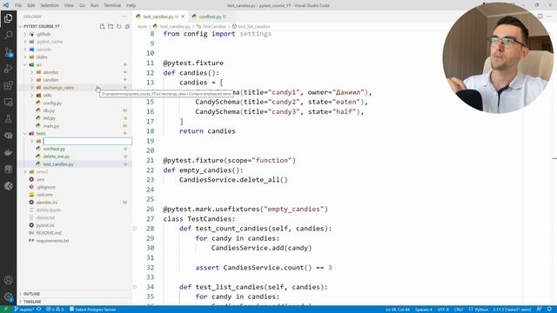This screenshot has height=313, width=557.
Task: Click the New File icon in Explorer header
Action: tap(103, 26)
